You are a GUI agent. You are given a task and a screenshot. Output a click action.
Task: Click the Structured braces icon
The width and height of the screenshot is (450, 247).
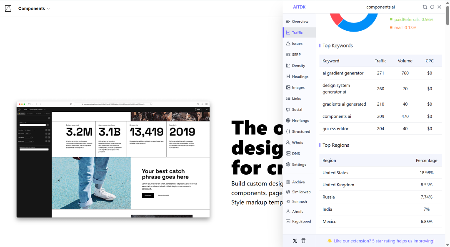pyautogui.click(x=288, y=131)
